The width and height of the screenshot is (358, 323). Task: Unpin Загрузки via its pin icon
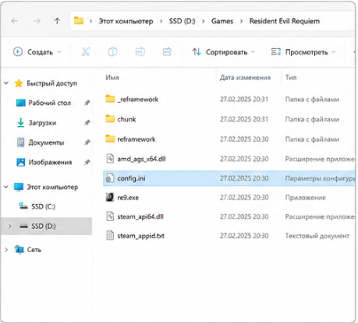pyautogui.click(x=87, y=123)
